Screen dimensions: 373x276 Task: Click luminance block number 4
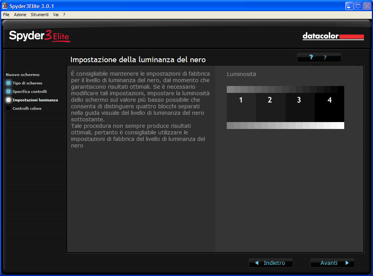[x=330, y=107]
